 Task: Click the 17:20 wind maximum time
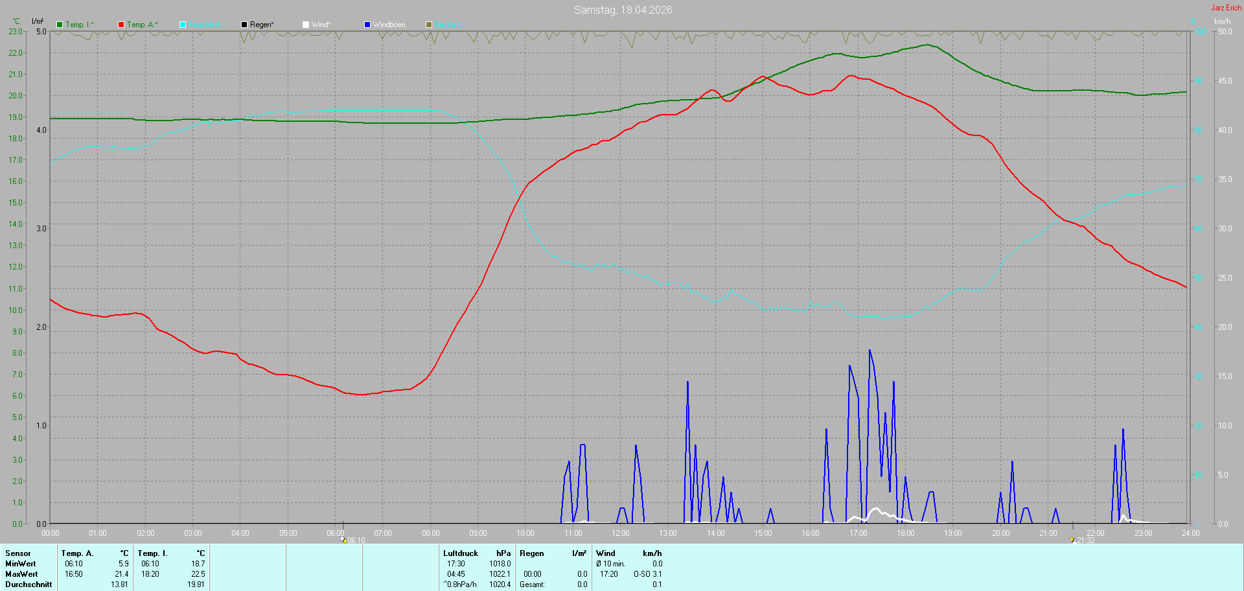pyautogui.click(x=609, y=574)
